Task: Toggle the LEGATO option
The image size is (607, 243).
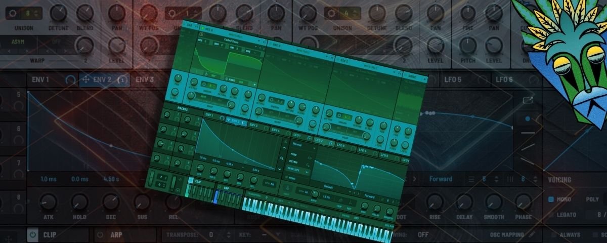Action: (551, 216)
